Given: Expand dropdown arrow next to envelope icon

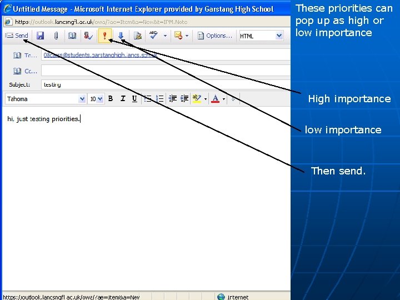Looking at the screenshot, I should (187, 36).
